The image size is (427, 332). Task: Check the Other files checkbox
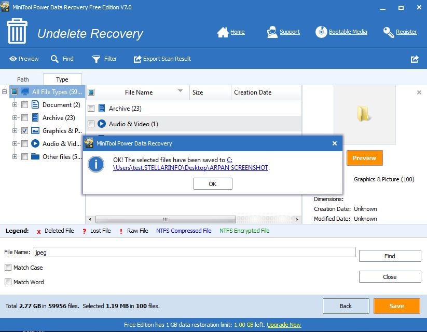(24, 156)
